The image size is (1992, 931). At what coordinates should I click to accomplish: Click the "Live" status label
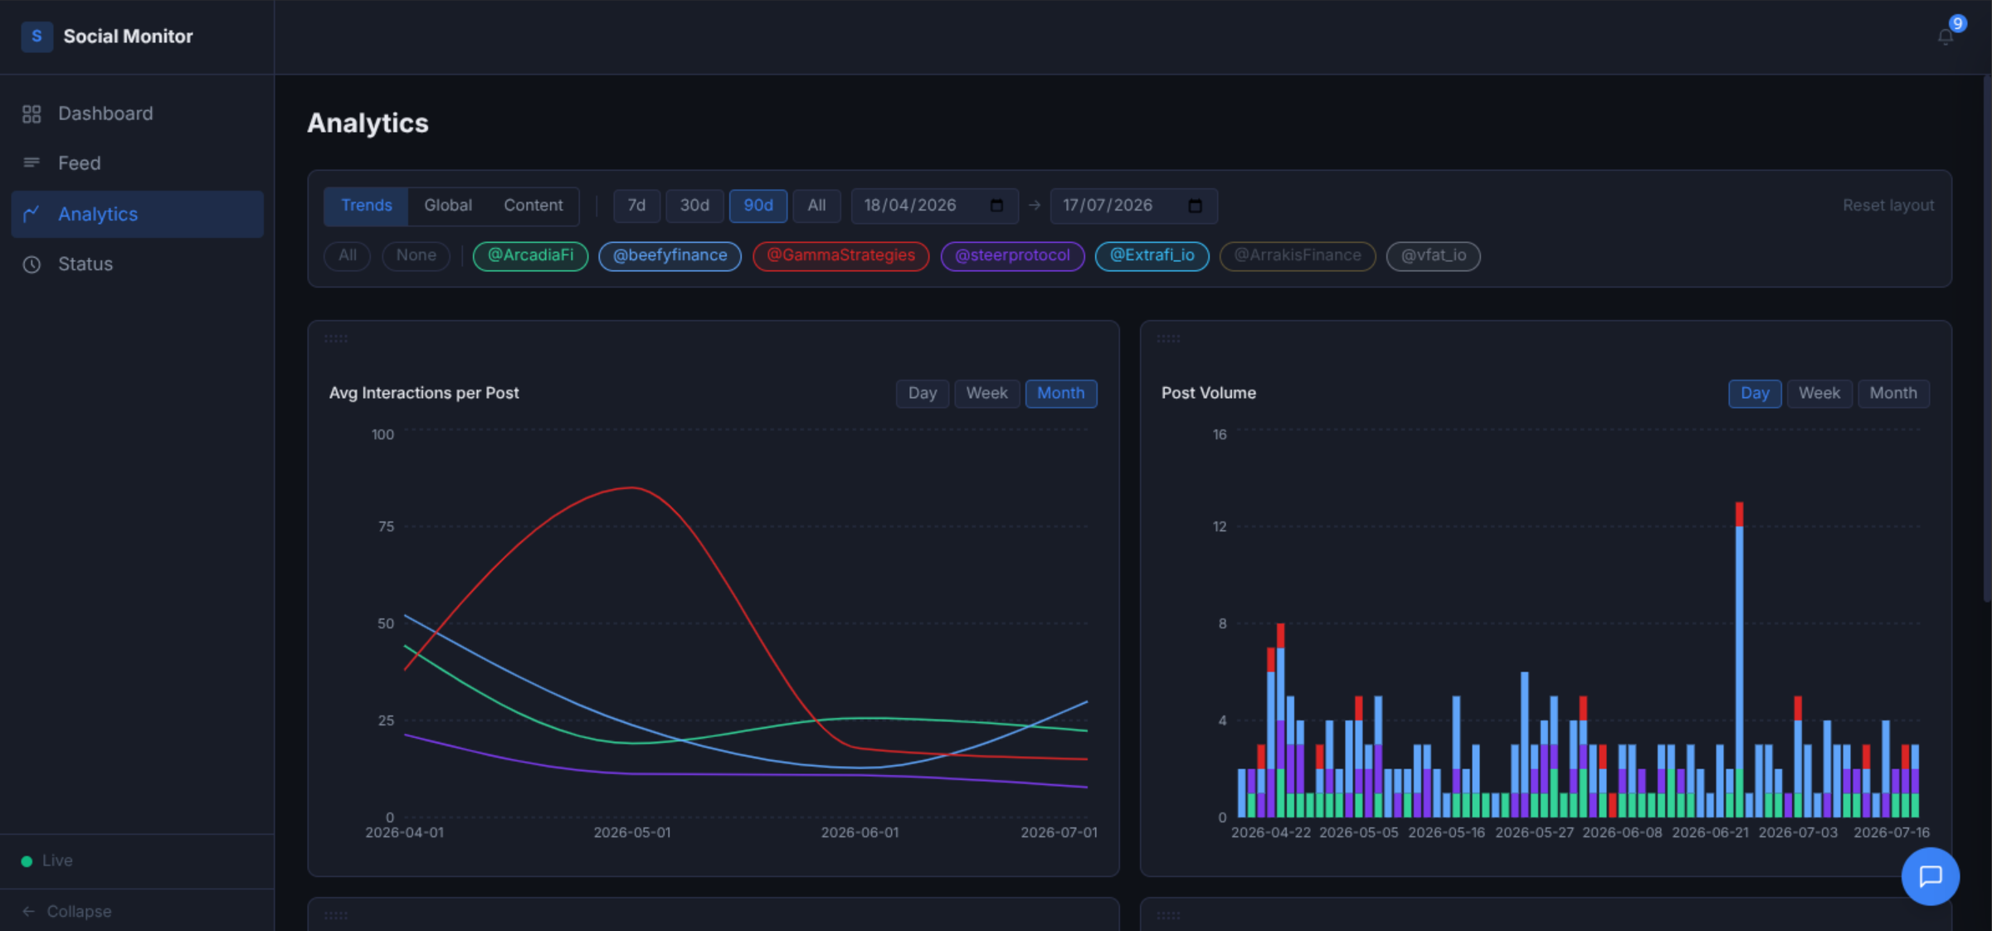point(57,861)
